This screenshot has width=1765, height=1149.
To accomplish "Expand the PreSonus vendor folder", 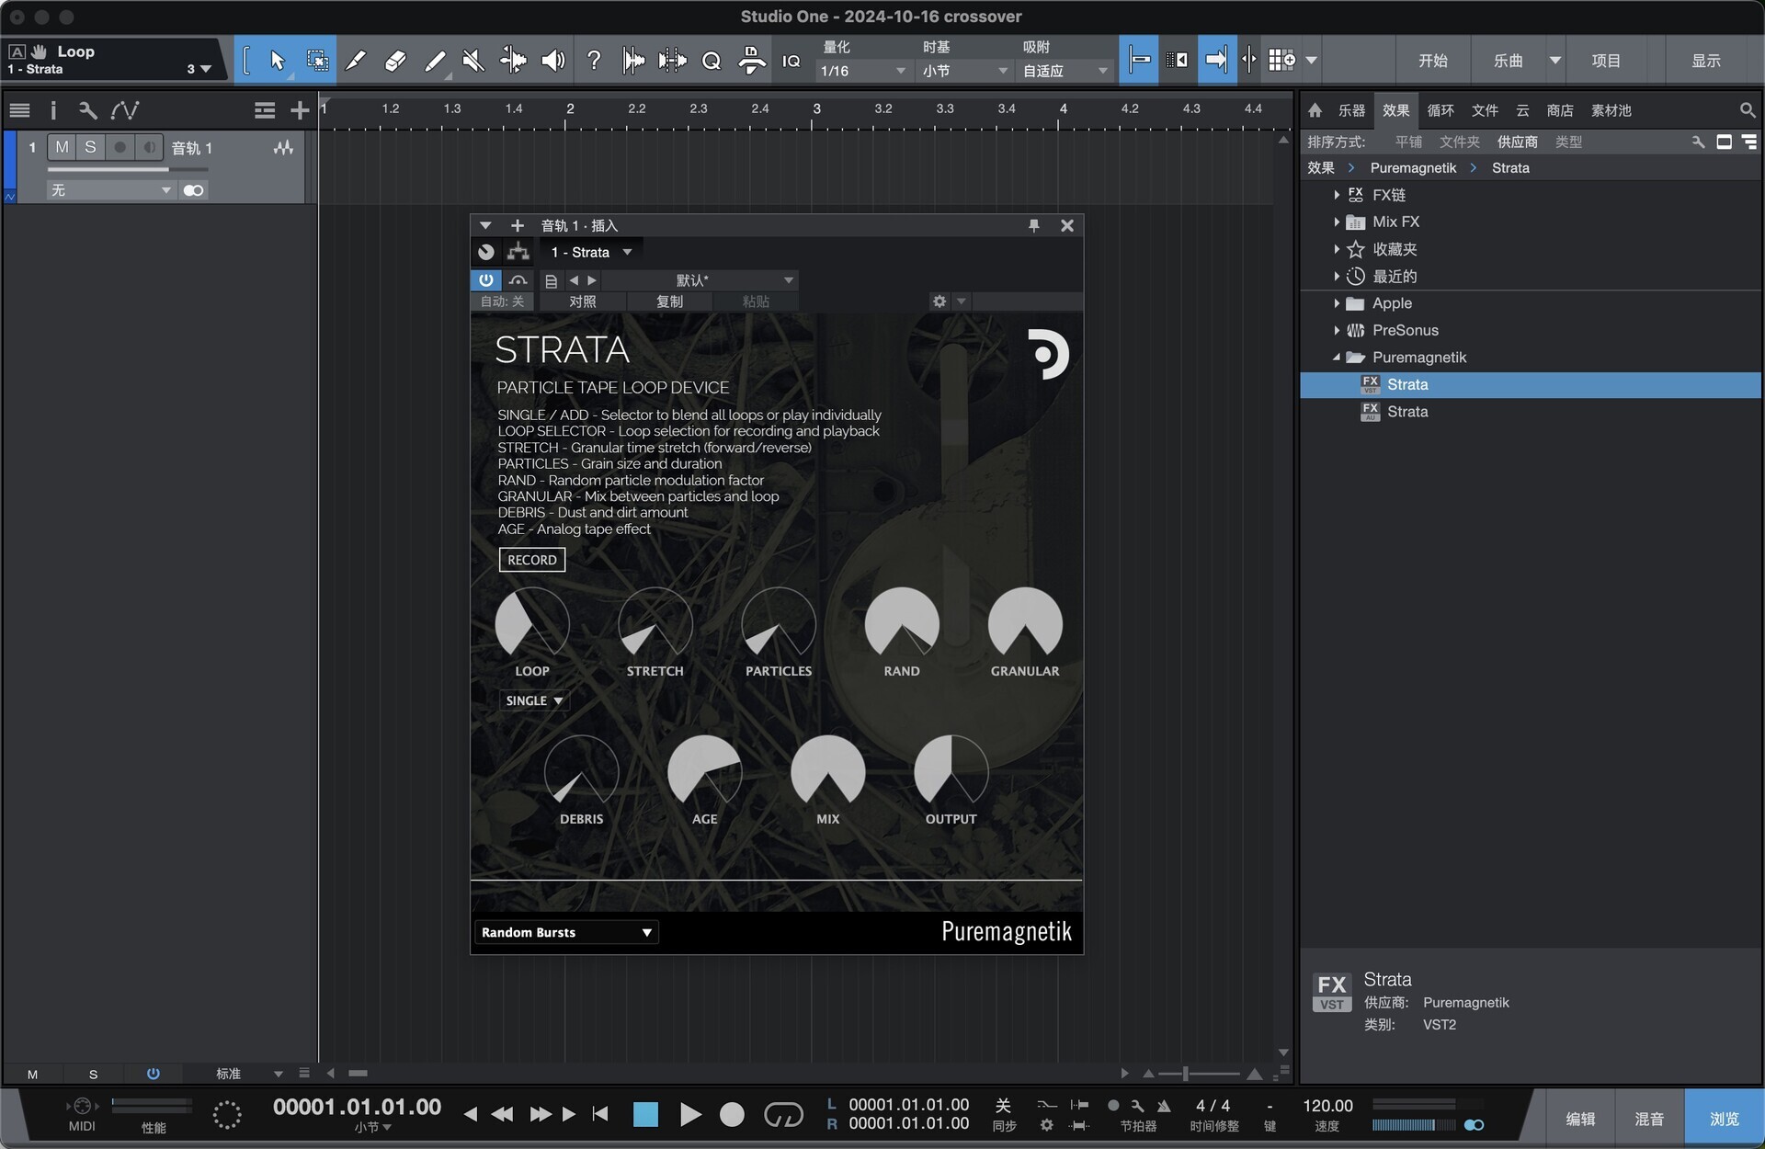I will click(1336, 330).
